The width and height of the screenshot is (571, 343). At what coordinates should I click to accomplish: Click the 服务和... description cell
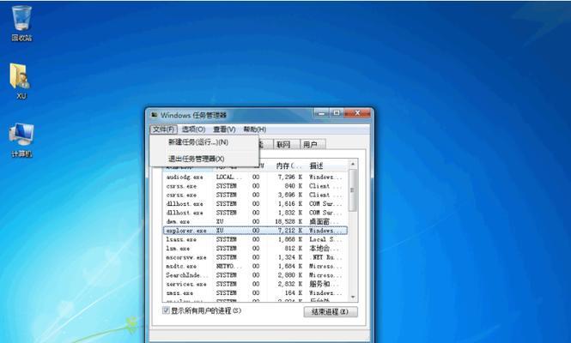tap(324, 284)
